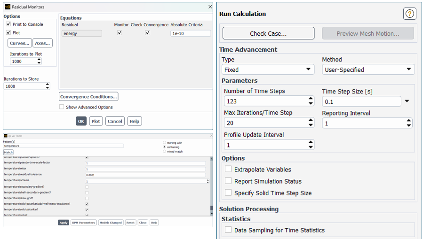This screenshot has height=239, width=423.
Task: Click the energy residual name field
Action: (x=82, y=33)
